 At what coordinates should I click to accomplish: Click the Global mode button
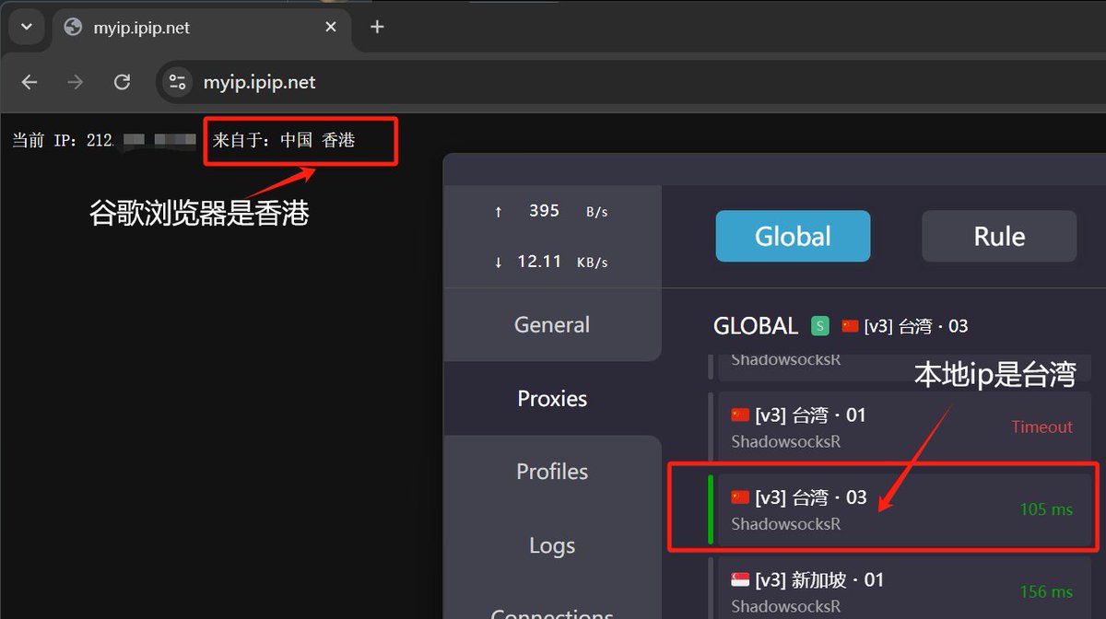pyautogui.click(x=793, y=236)
